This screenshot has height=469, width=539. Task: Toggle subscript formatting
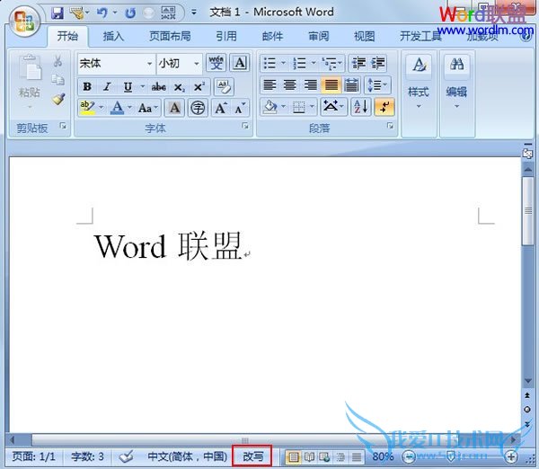point(179,86)
